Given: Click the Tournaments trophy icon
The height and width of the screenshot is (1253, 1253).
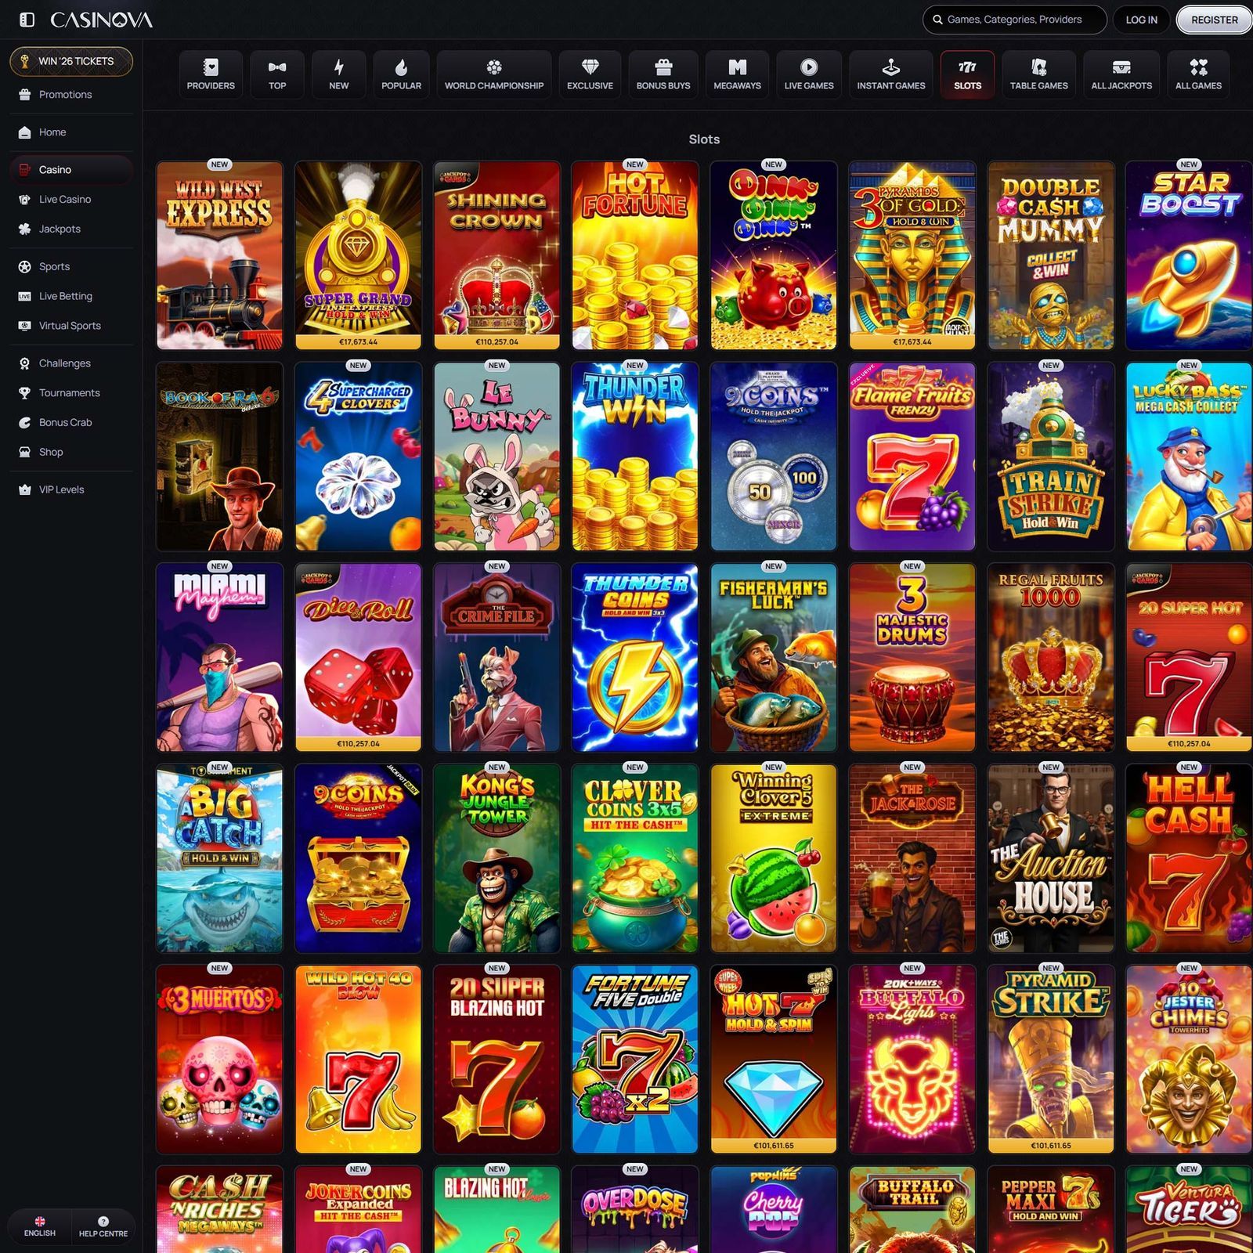Looking at the screenshot, I should click(24, 393).
